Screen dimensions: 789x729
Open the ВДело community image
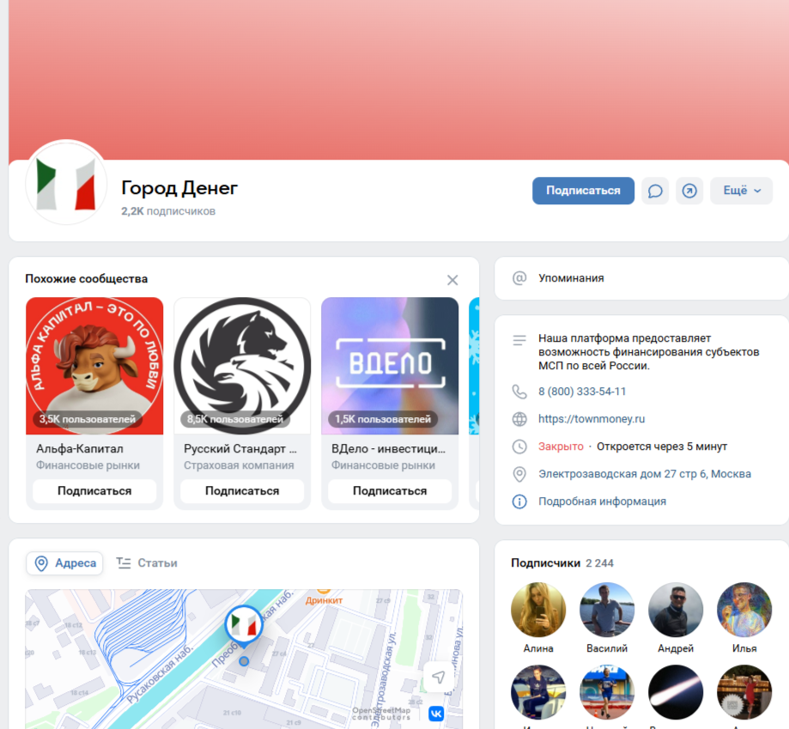(x=390, y=366)
